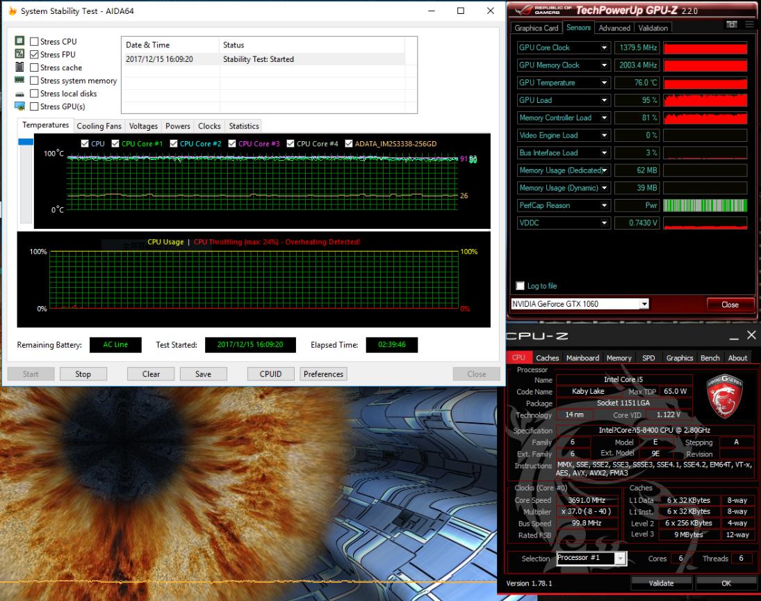
Task: Click the percent icon beside Stress FPU
Action: click(19, 54)
